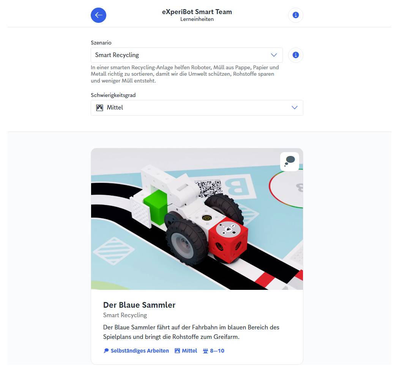The height and width of the screenshot is (372, 399).
Task: Expand the Szenario dropdown chevron
Action: coord(274,55)
